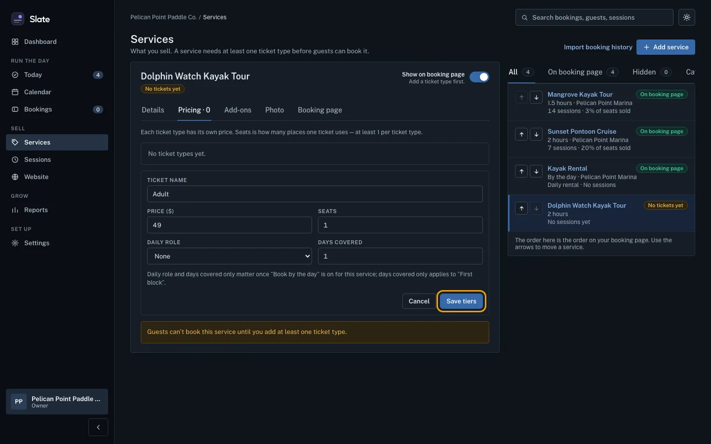The height and width of the screenshot is (444, 711).
Task: Move Kayak Rental up
Action: (521, 171)
